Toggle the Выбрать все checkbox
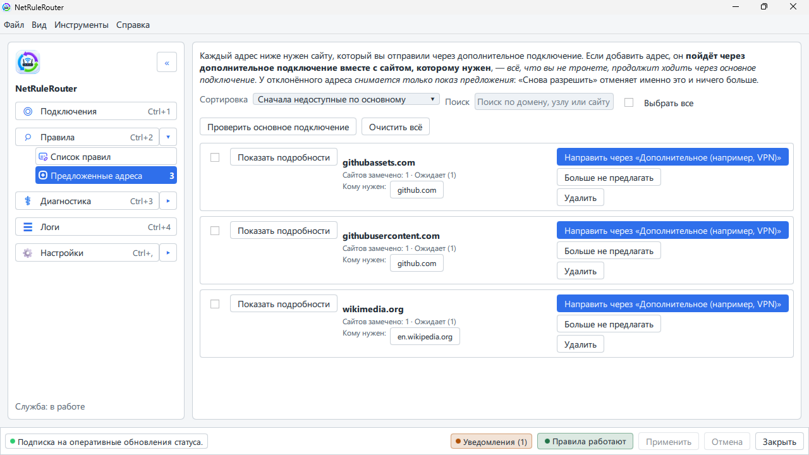 629,102
